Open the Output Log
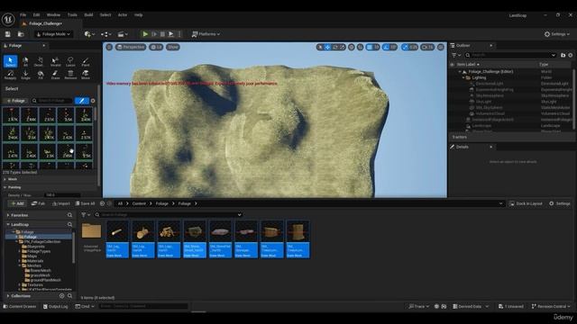This screenshot has height=324, width=577. pyautogui.click(x=56, y=306)
